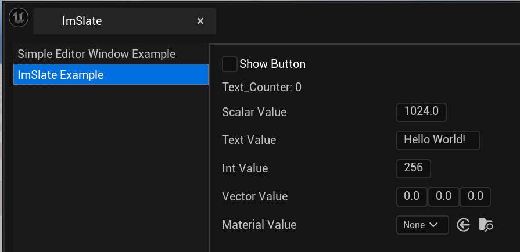Enable the Show Button checkbox

[229, 64]
